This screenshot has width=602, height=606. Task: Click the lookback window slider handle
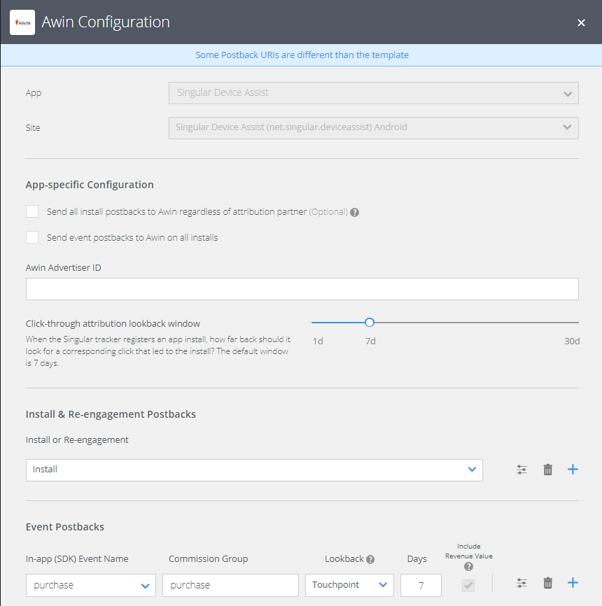pyautogui.click(x=370, y=323)
